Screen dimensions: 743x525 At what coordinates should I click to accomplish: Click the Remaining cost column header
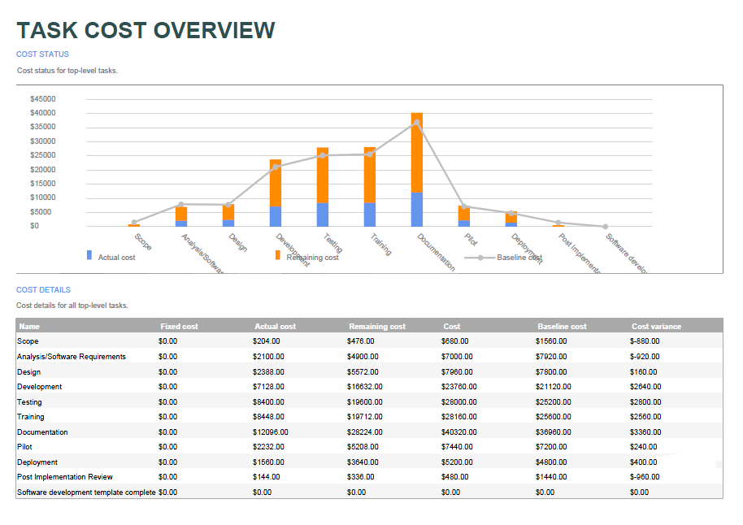click(376, 326)
